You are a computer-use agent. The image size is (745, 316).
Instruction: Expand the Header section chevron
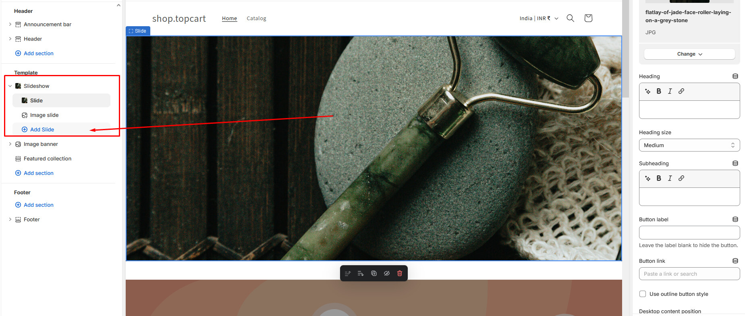point(10,39)
